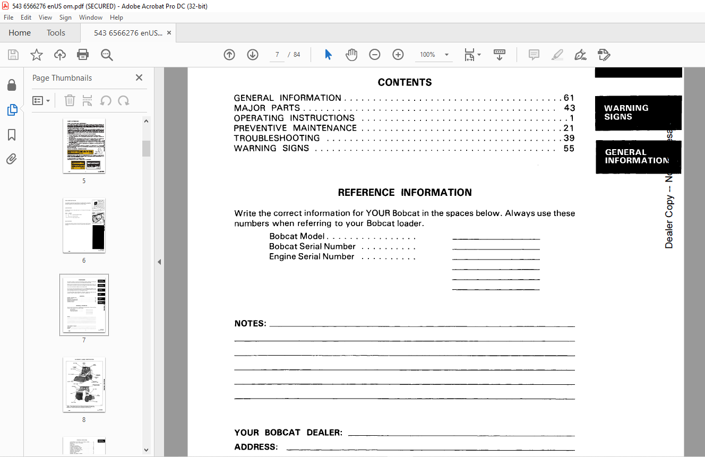Bookmark the file with star icon

[37, 55]
